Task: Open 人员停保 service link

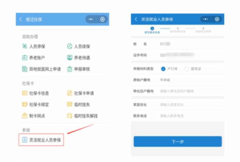Action: (37, 46)
